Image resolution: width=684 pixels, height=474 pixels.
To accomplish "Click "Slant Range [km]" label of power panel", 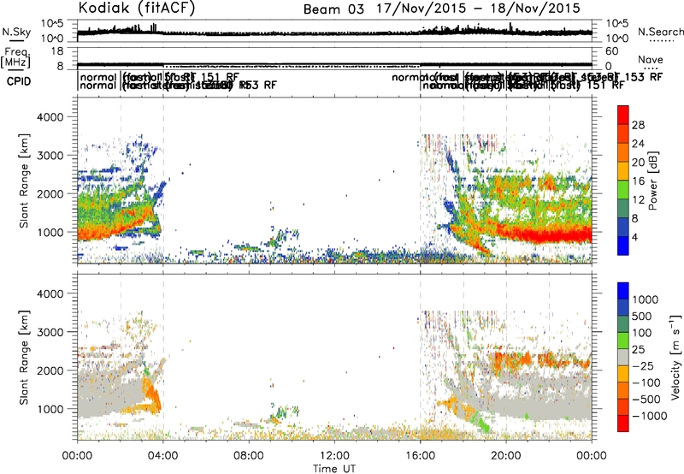I will (x=25, y=181).
